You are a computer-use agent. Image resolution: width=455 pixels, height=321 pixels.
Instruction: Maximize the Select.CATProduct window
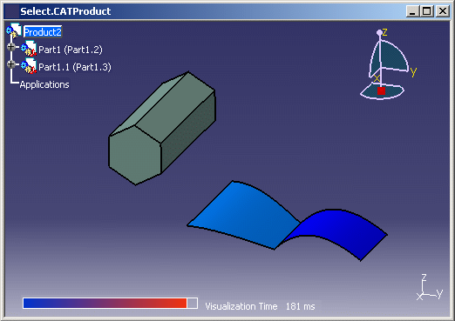(x=427, y=11)
